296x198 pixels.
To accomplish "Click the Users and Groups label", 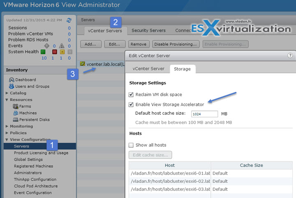I will [x=32, y=86].
